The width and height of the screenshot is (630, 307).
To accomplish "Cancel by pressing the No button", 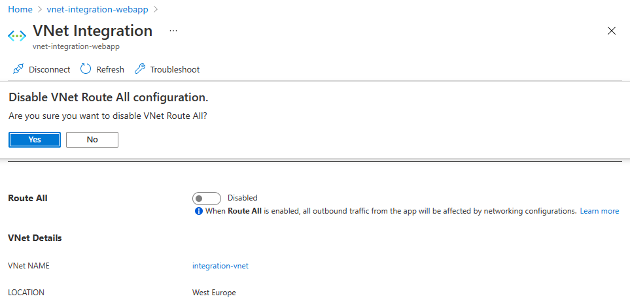I will click(92, 140).
